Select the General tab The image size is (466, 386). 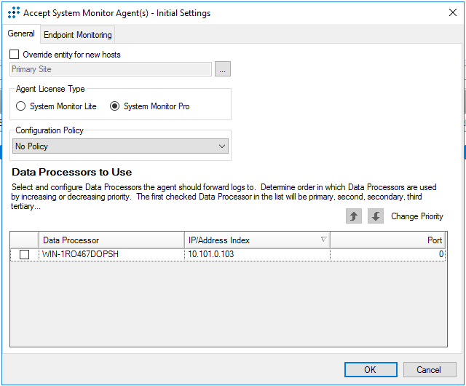pyautogui.click(x=21, y=34)
